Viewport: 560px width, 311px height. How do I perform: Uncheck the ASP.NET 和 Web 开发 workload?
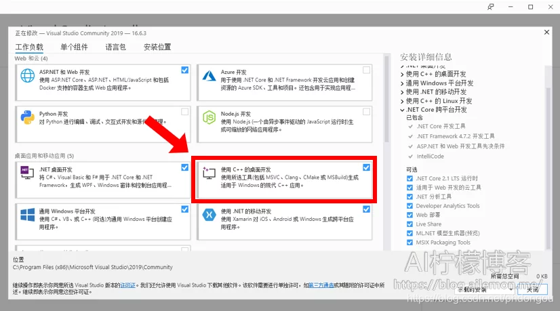click(184, 70)
